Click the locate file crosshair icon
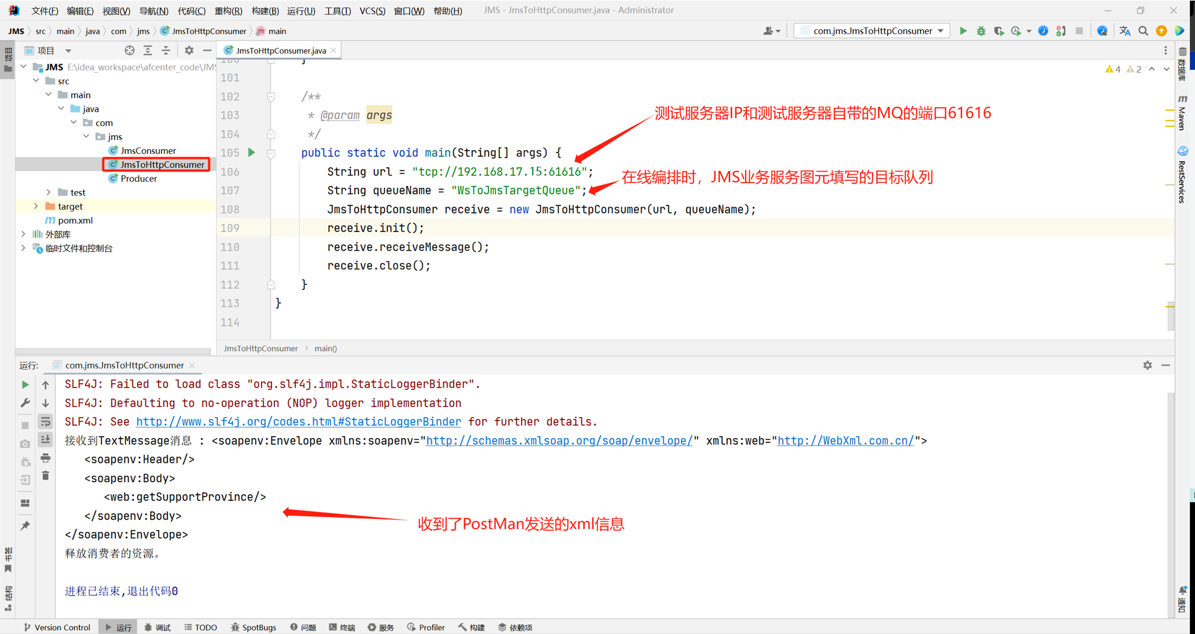1195x634 pixels. coord(129,50)
